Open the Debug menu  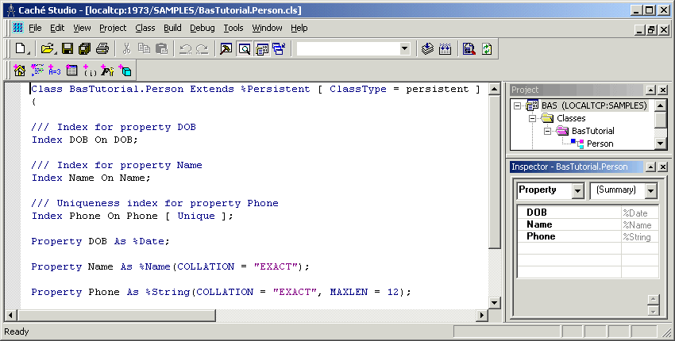click(202, 28)
